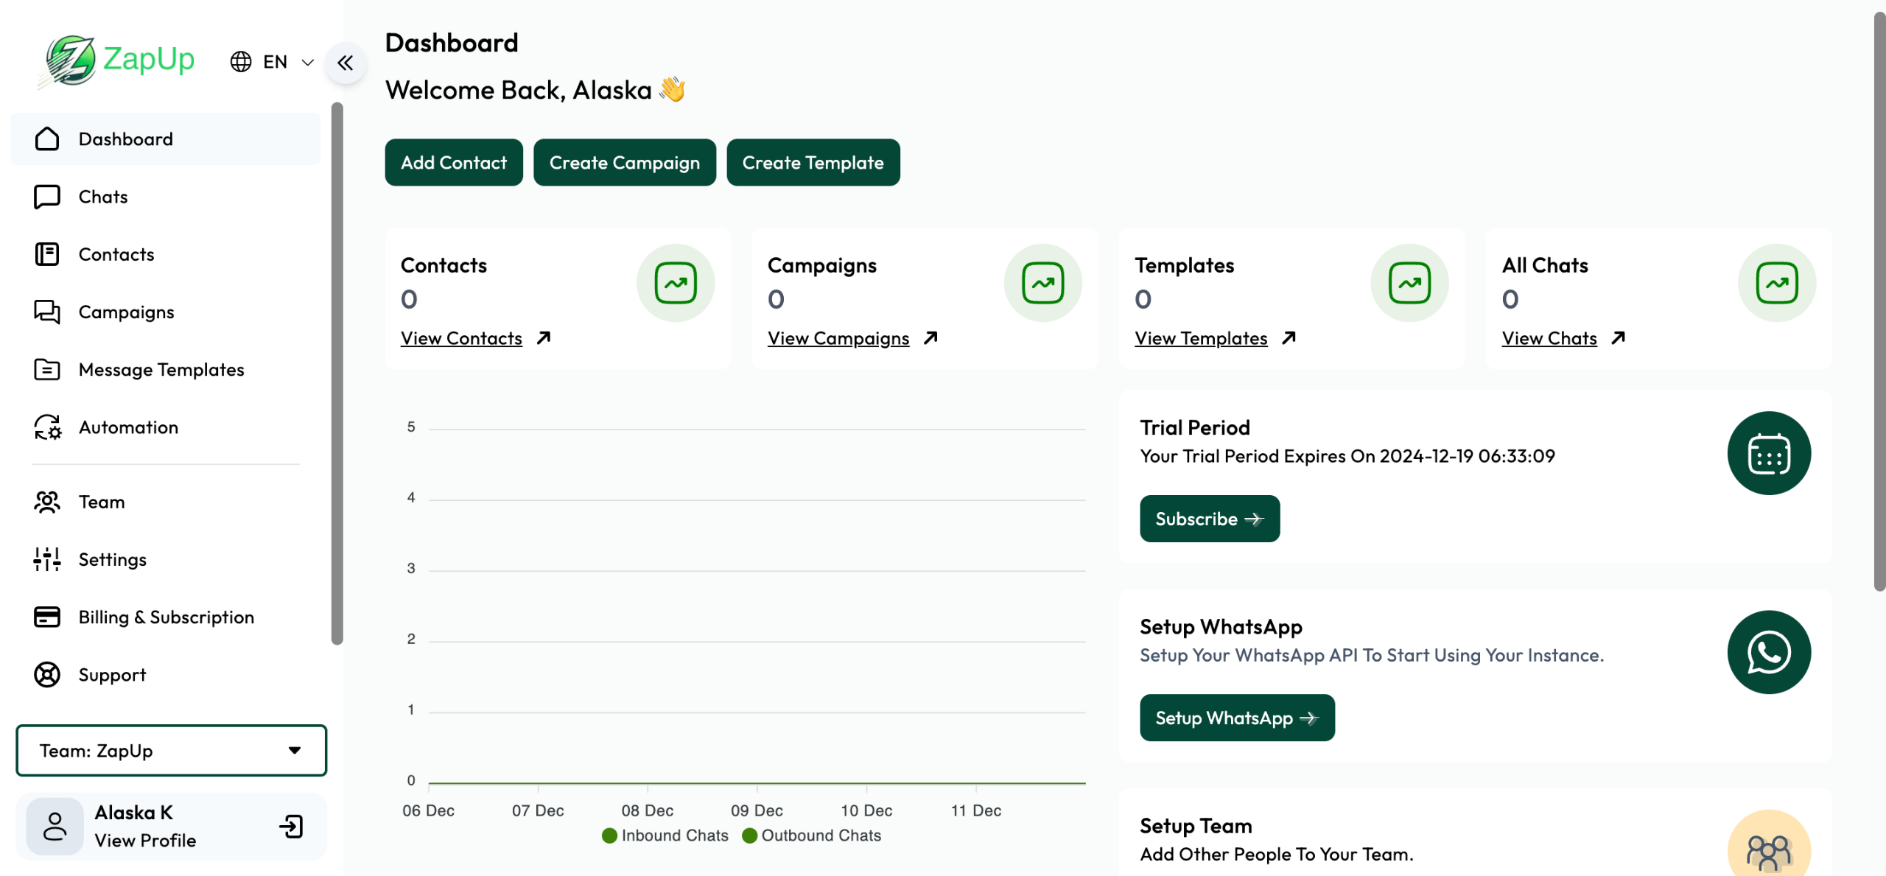
Task: Open Message Templates from sidebar
Action: pyautogui.click(x=161, y=370)
